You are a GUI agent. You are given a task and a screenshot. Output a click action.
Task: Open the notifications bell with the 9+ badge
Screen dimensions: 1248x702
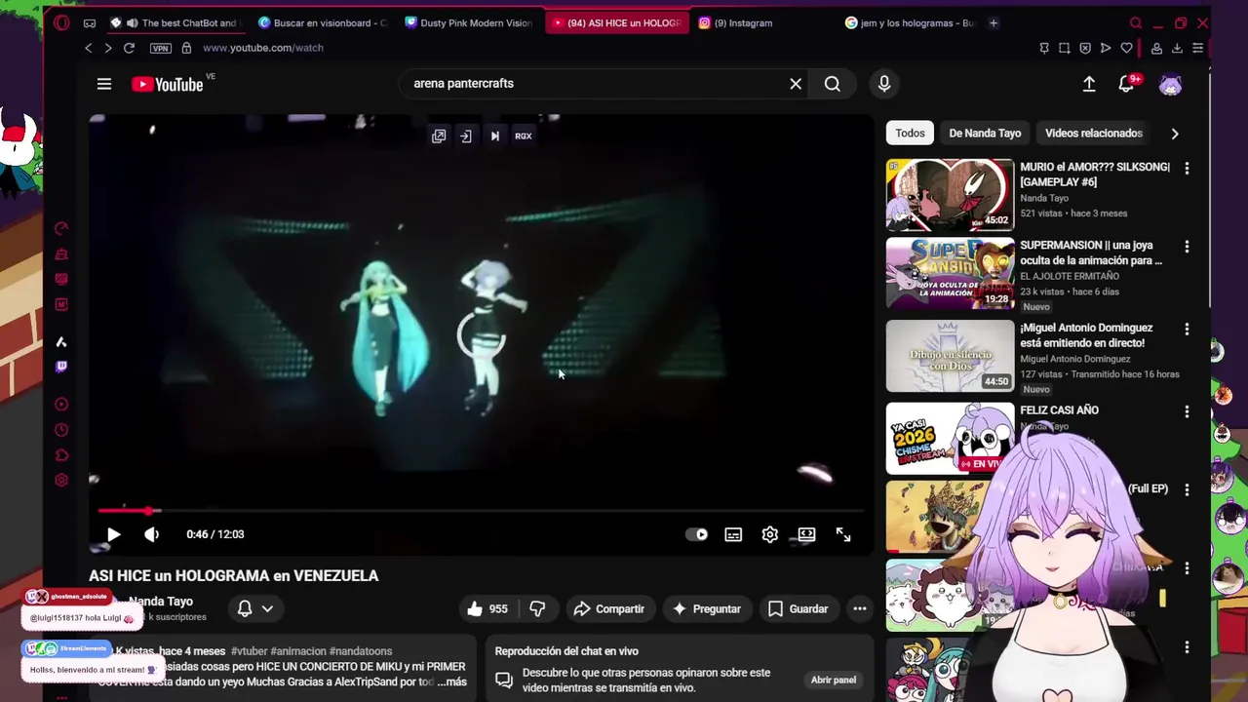pyautogui.click(x=1128, y=84)
